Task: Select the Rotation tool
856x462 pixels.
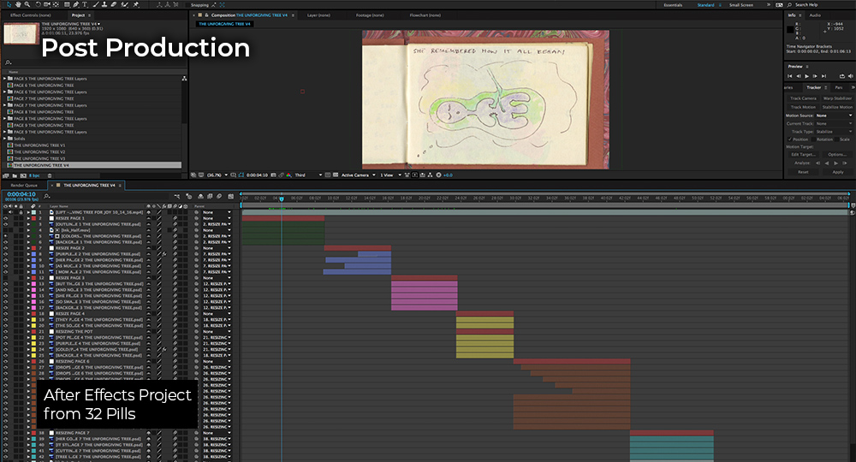Action: click(x=39, y=4)
